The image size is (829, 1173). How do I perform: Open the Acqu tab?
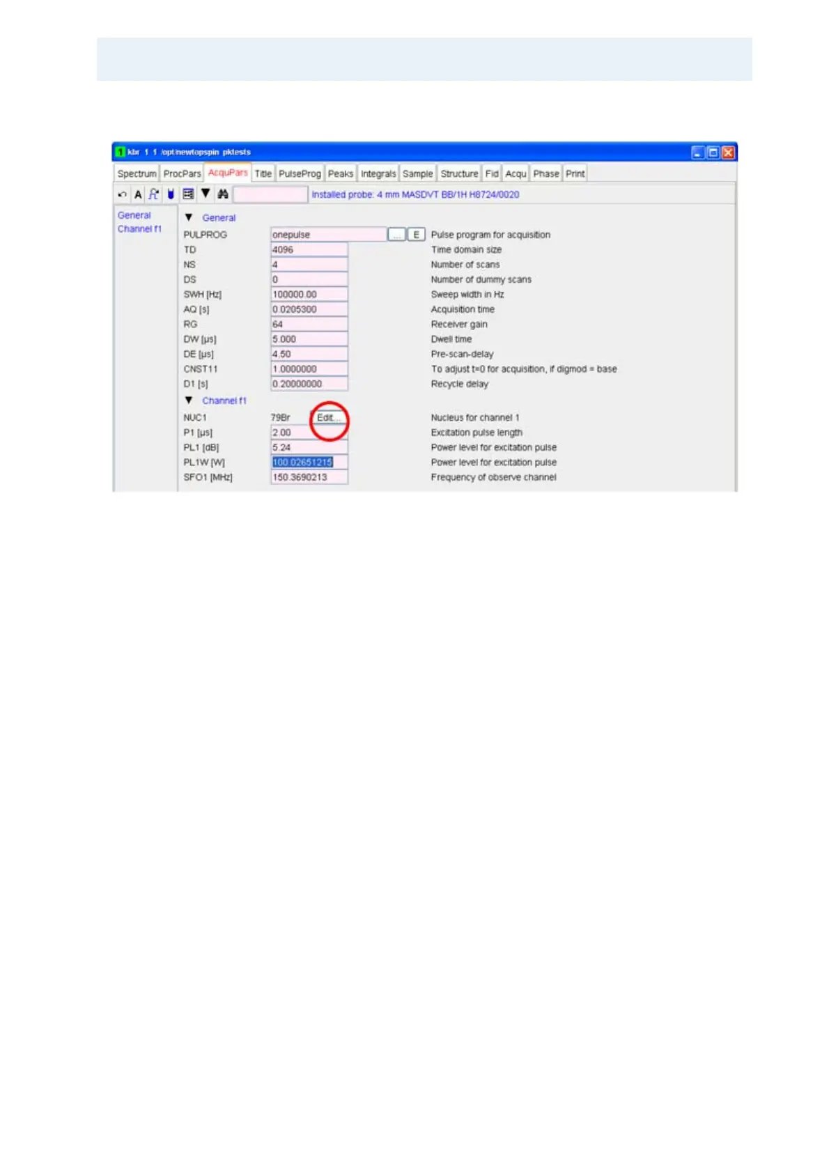click(516, 173)
